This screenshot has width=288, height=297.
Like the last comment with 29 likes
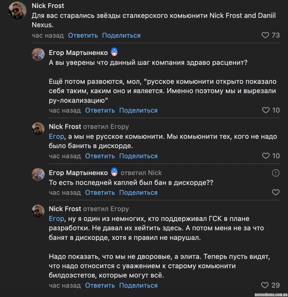(265, 285)
